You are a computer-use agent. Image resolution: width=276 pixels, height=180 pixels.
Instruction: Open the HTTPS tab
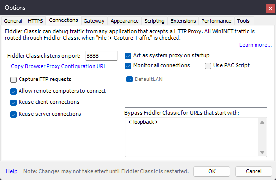click(36, 21)
